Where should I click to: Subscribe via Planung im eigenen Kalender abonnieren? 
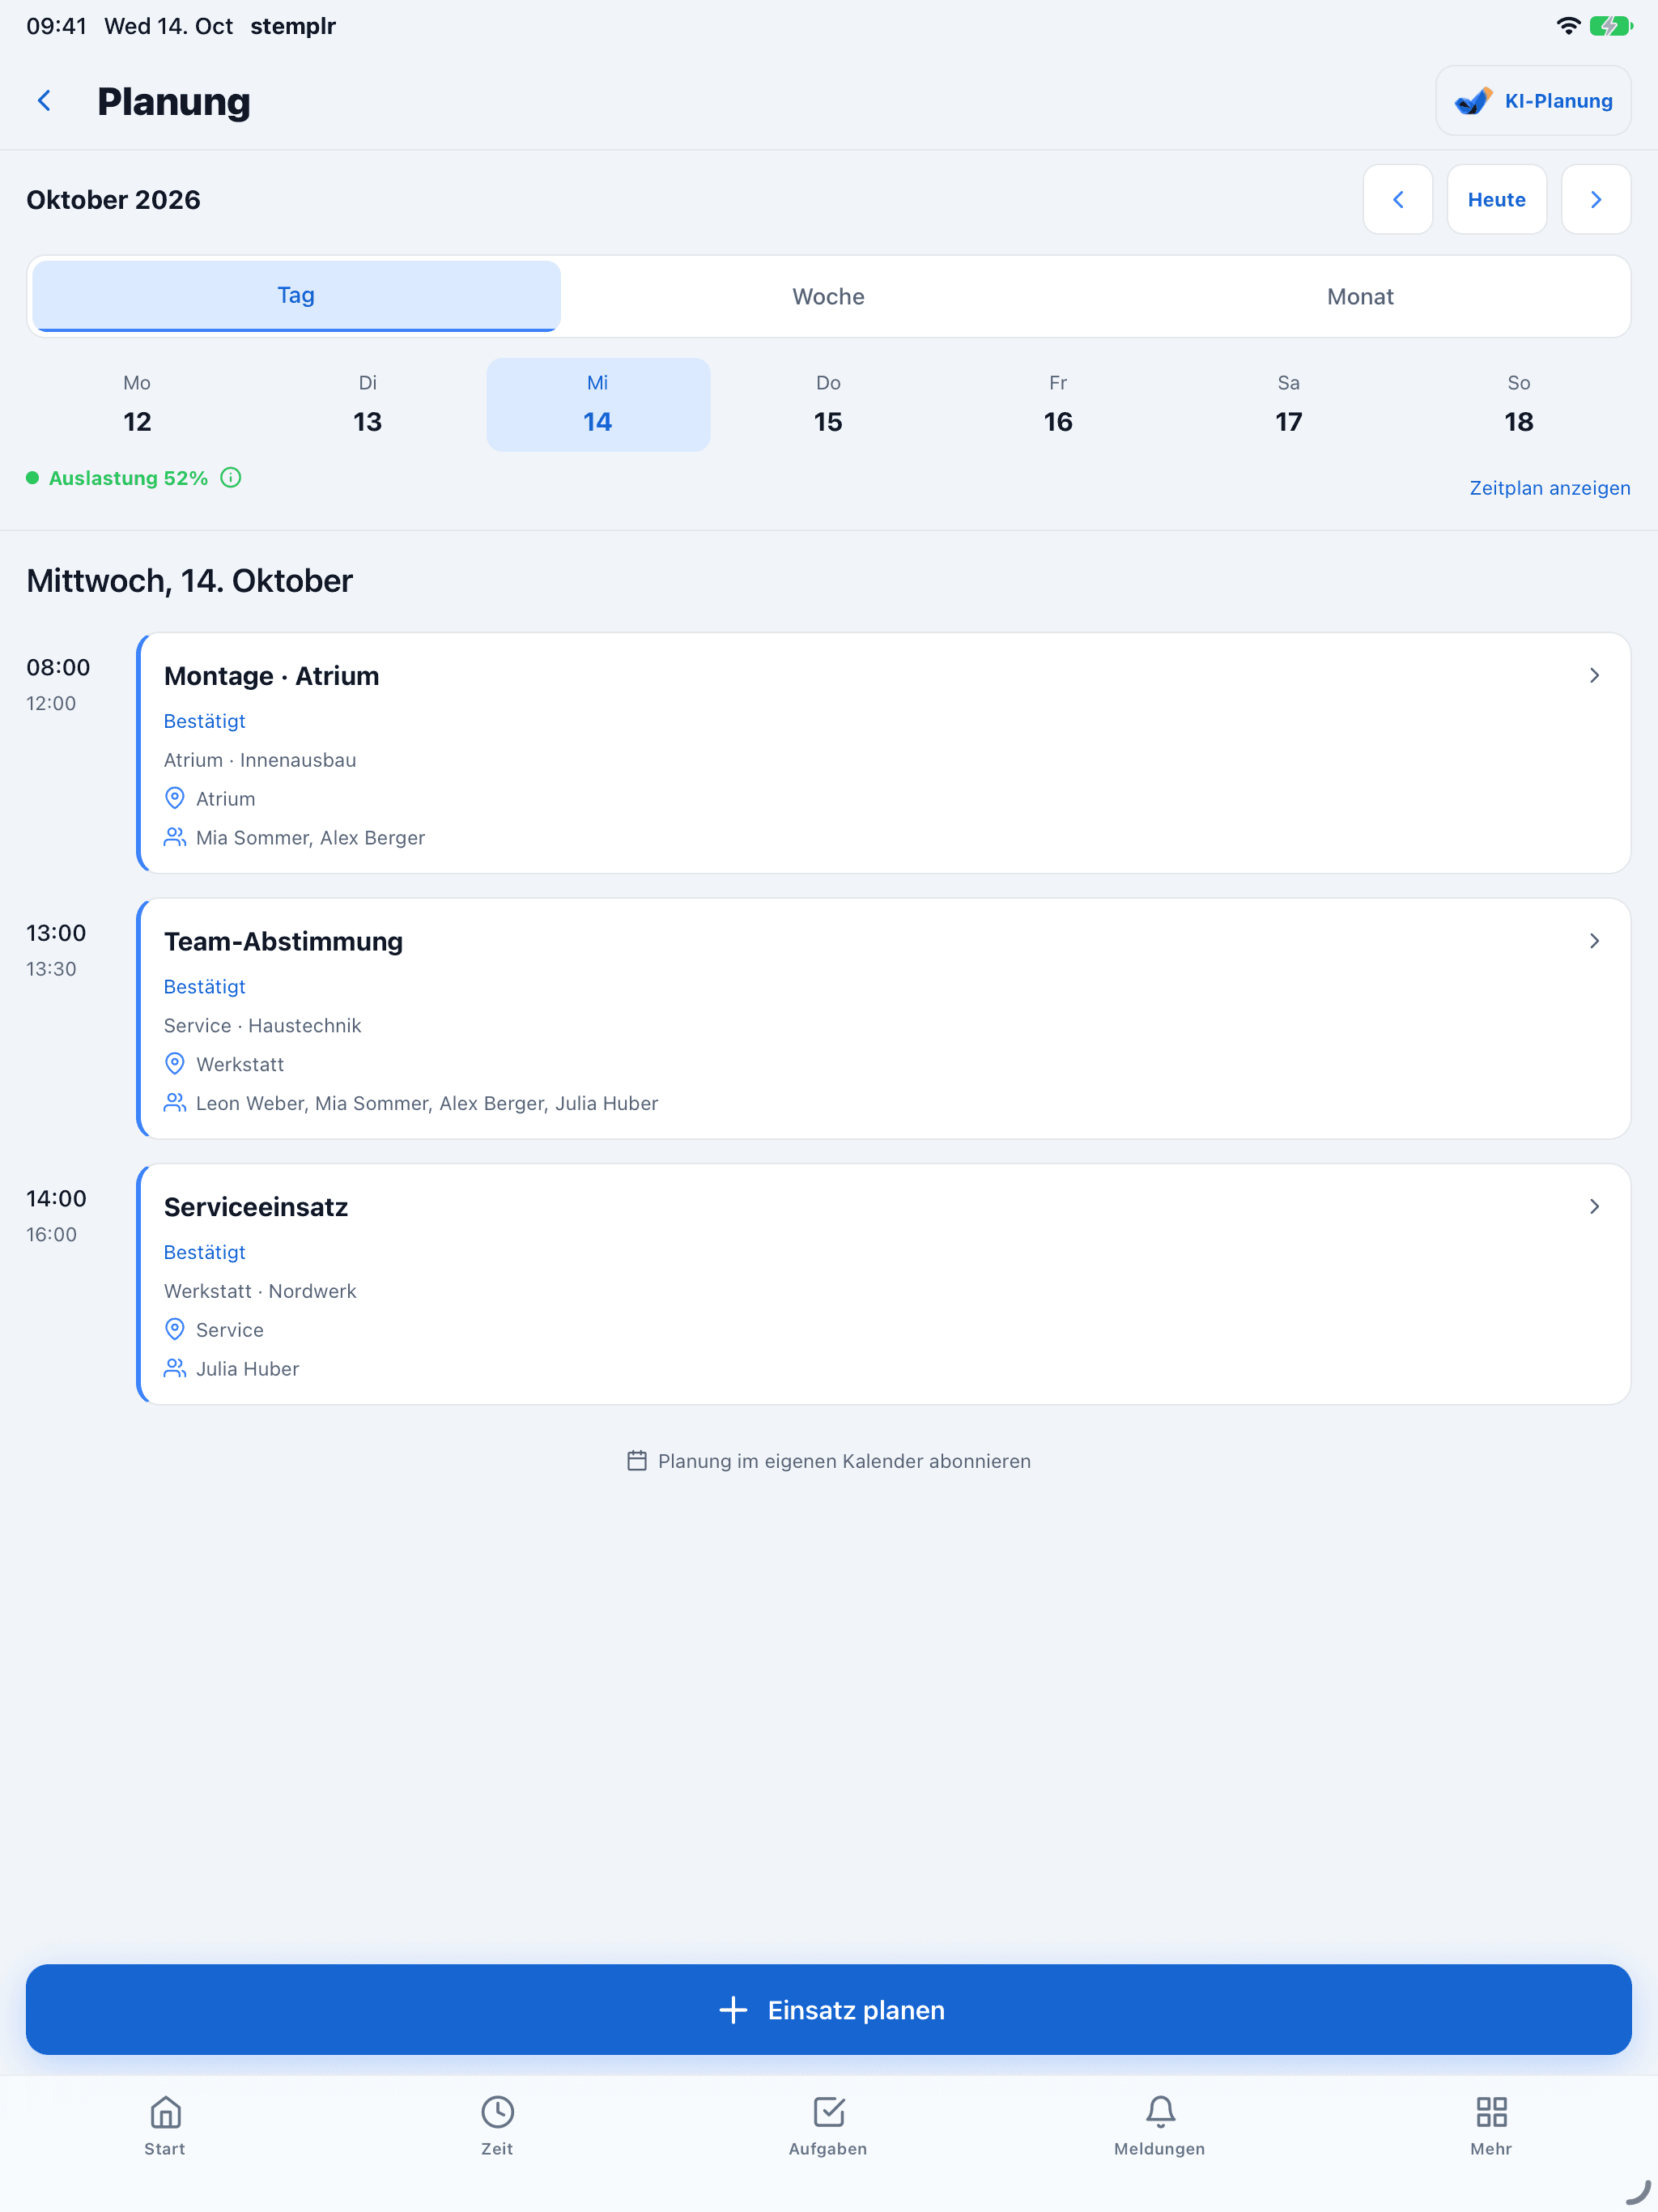pyautogui.click(x=828, y=1461)
